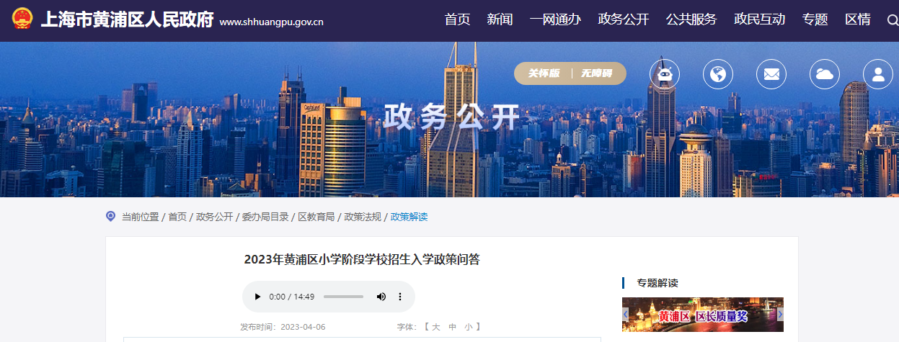Image resolution: width=899 pixels, height=342 pixels.
Task: Open 政策法规 breadcrumb link
Action: point(363,217)
